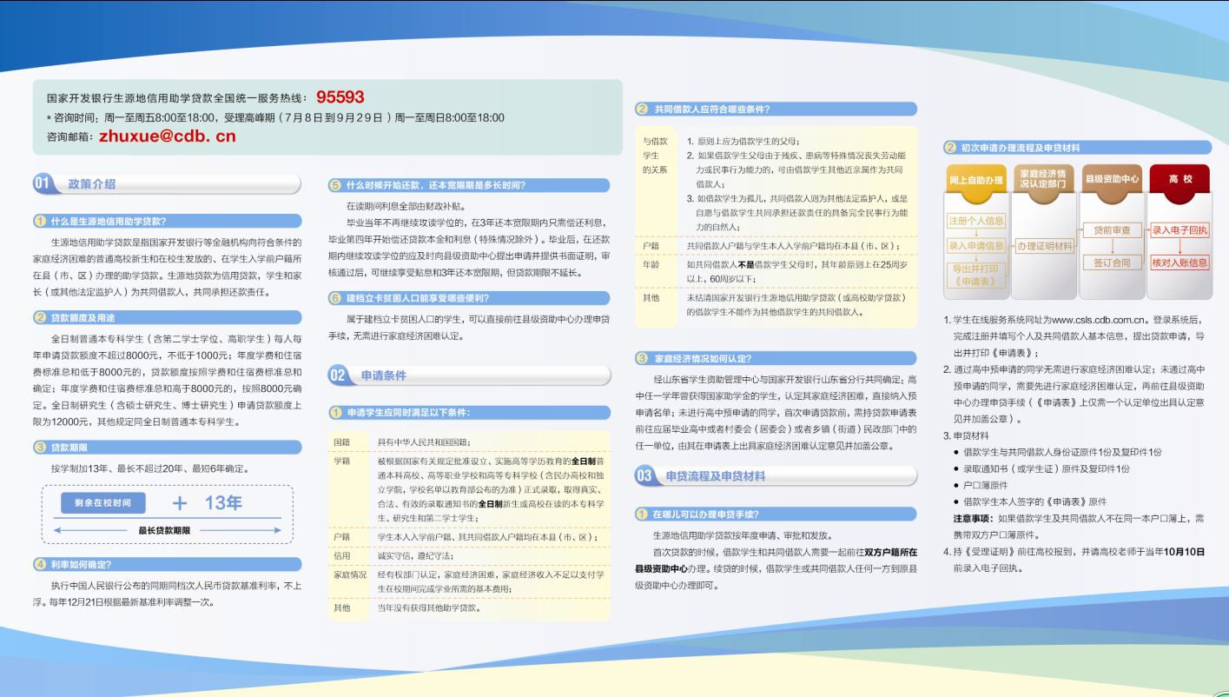Click the 03 badge beside 申贷流程及申贷材料
The width and height of the screenshot is (1229, 697).
[x=644, y=475]
